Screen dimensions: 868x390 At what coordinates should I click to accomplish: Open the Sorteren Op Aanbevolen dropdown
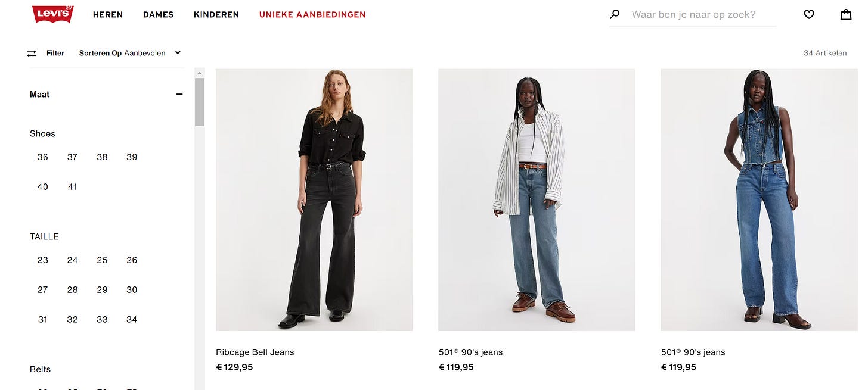click(x=130, y=53)
